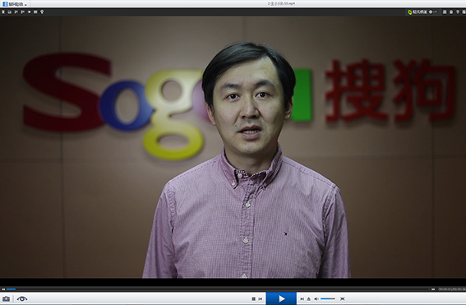
Task: Click the location pin icon in toolbar
Action: 42,12
